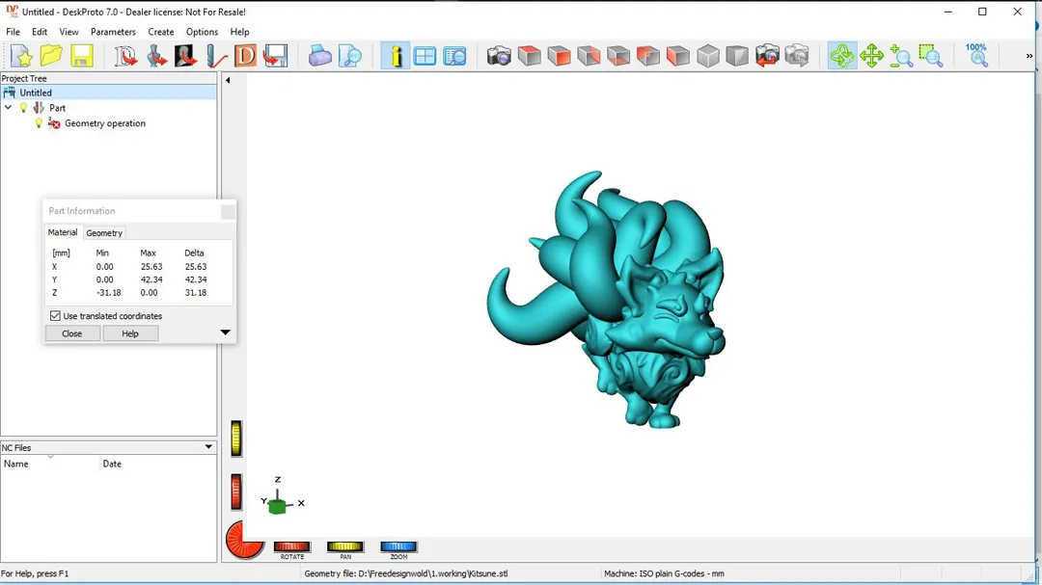The image size is (1042, 585).
Task: Switch to the Geometry tab
Action: (104, 233)
